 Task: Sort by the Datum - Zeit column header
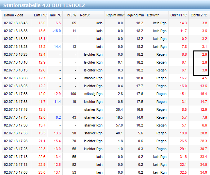point(13,15)
